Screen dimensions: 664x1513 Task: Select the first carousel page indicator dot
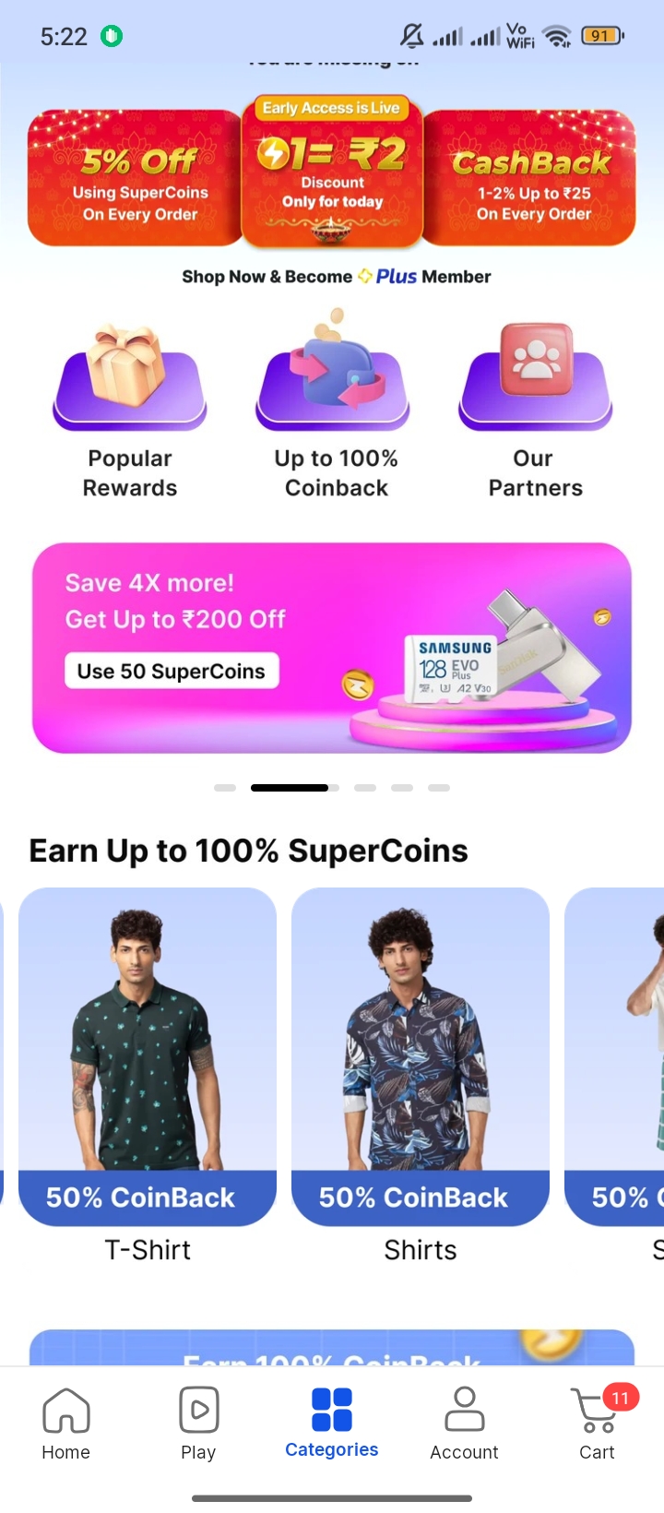click(225, 788)
